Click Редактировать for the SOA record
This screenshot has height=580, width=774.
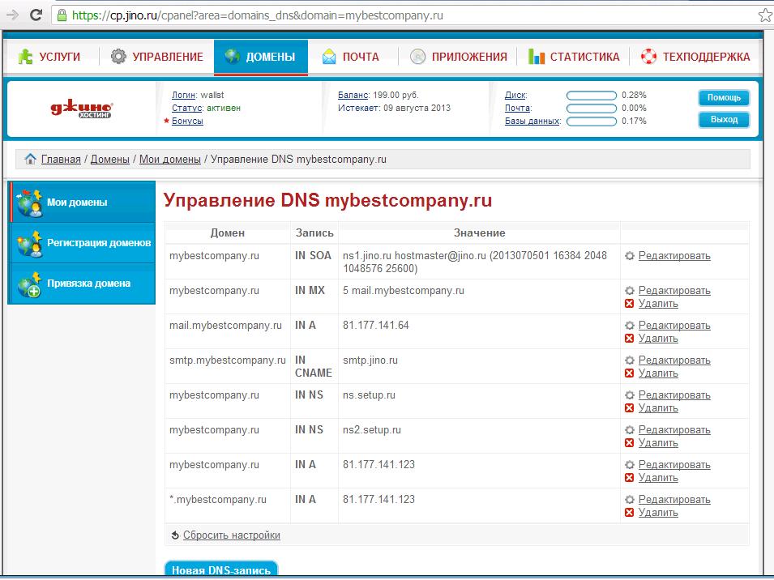(x=674, y=256)
